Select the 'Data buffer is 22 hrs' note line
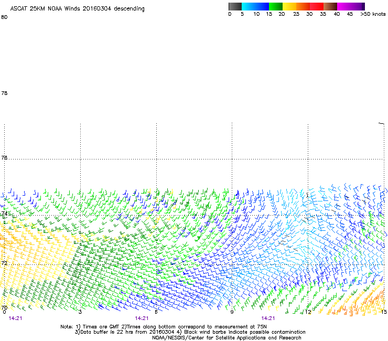The image size is (388, 341). click(x=190, y=332)
